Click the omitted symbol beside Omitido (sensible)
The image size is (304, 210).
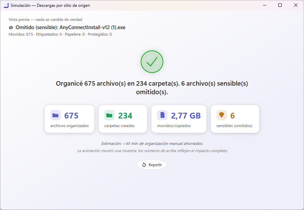pyautogui.click(x=11, y=27)
